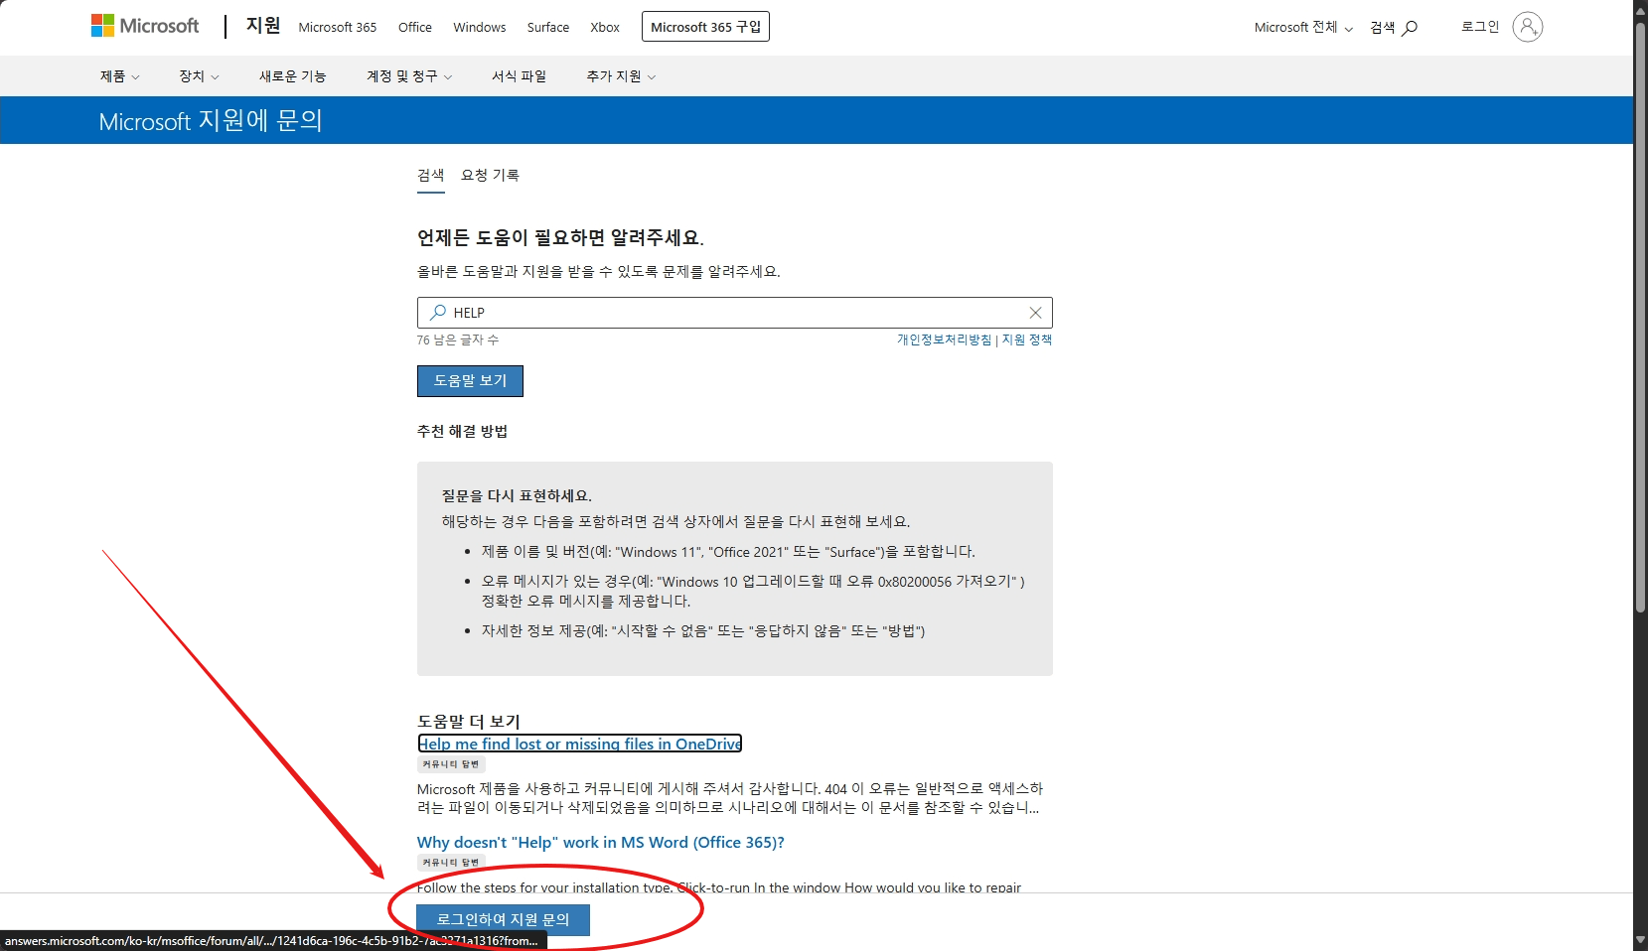Click the 로그인하여 지원 문의 button
Screen dimensions: 1648x951
(503, 920)
